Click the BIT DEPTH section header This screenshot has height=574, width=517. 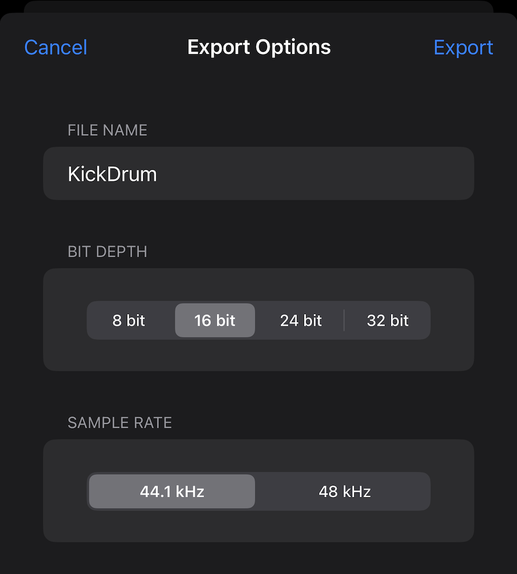pyautogui.click(x=107, y=252)
